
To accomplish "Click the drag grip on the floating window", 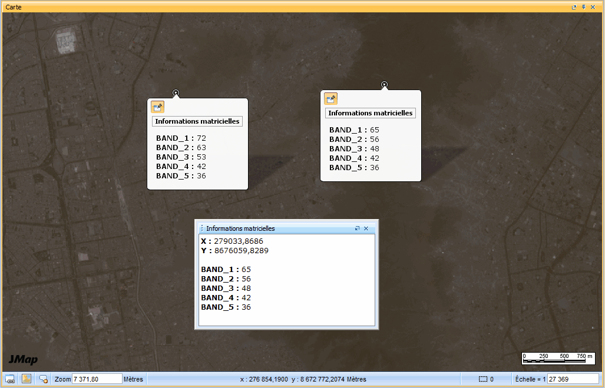I will click(201, 228).
